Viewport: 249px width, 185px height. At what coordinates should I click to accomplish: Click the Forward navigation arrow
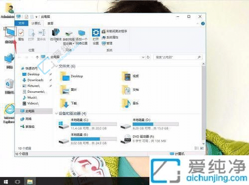tap(26, 57)
